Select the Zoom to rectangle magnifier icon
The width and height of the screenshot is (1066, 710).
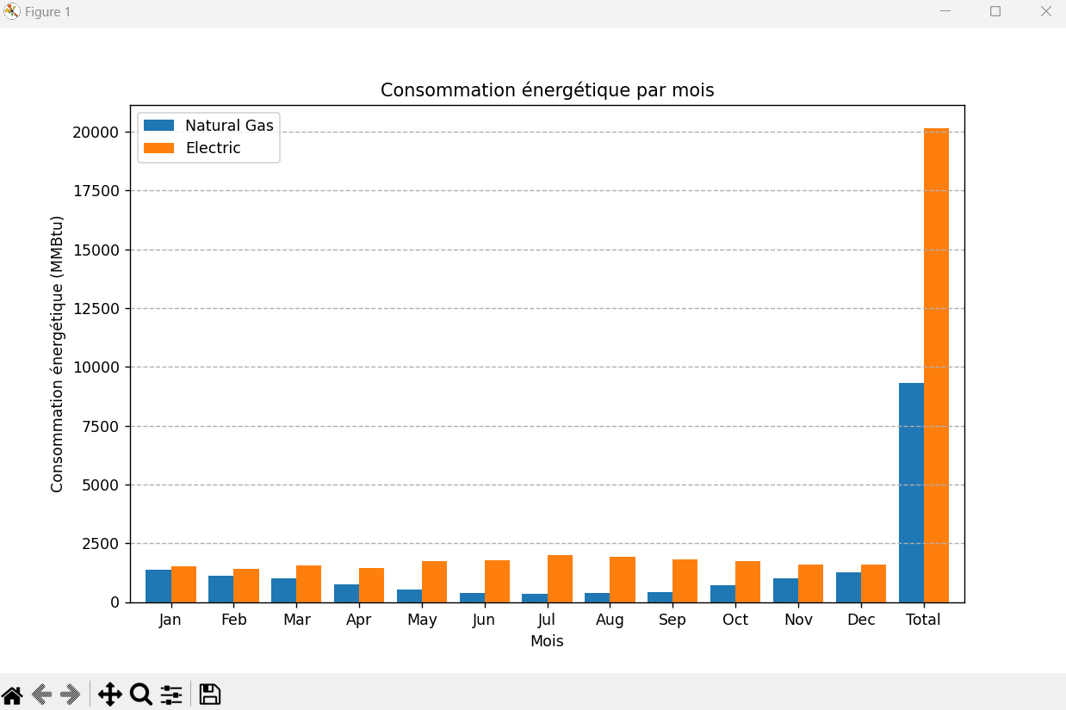pyautogui.click(x=140, y=694)
